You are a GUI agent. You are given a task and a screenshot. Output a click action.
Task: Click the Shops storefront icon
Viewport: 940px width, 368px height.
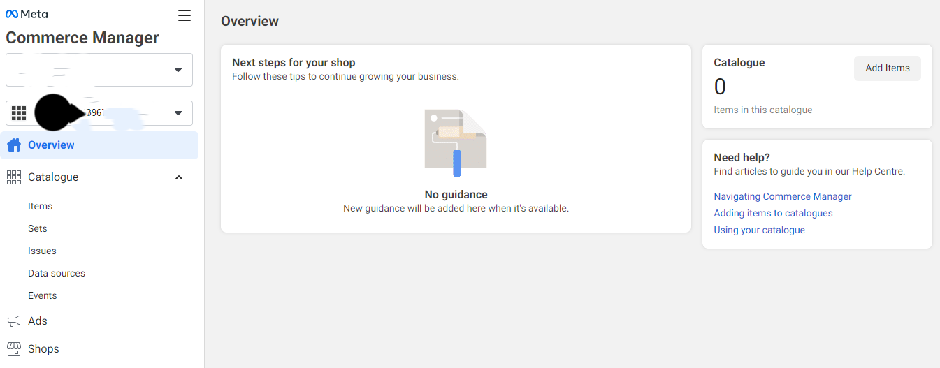14,349
